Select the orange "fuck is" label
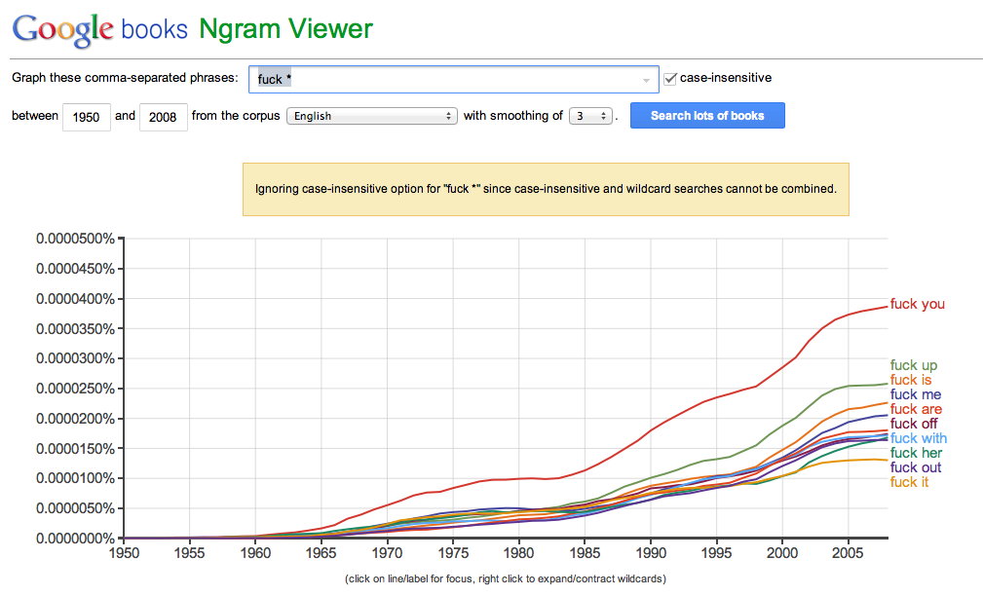Image resolution: width=983 pixels, height=596 pixels. point(910,380)
